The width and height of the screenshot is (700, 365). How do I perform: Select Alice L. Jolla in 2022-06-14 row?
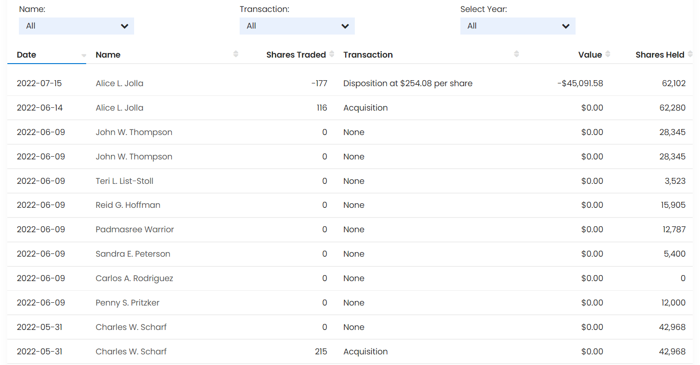(x=119, y=108)
